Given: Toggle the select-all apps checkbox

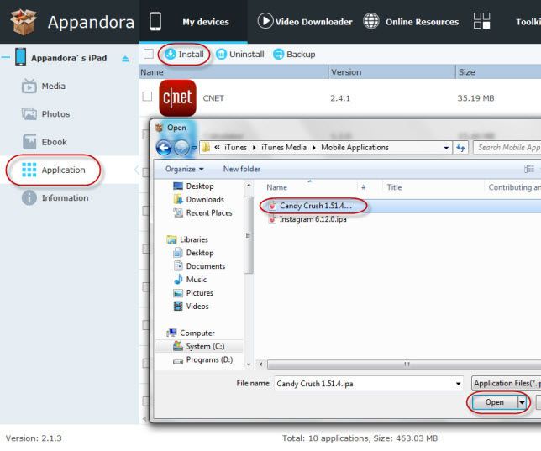Looking at the screenshot, I should [x=149, y=54].
